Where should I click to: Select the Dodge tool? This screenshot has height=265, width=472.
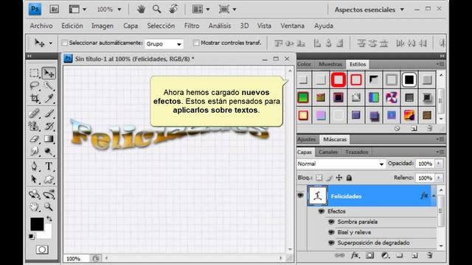[49, 152]
